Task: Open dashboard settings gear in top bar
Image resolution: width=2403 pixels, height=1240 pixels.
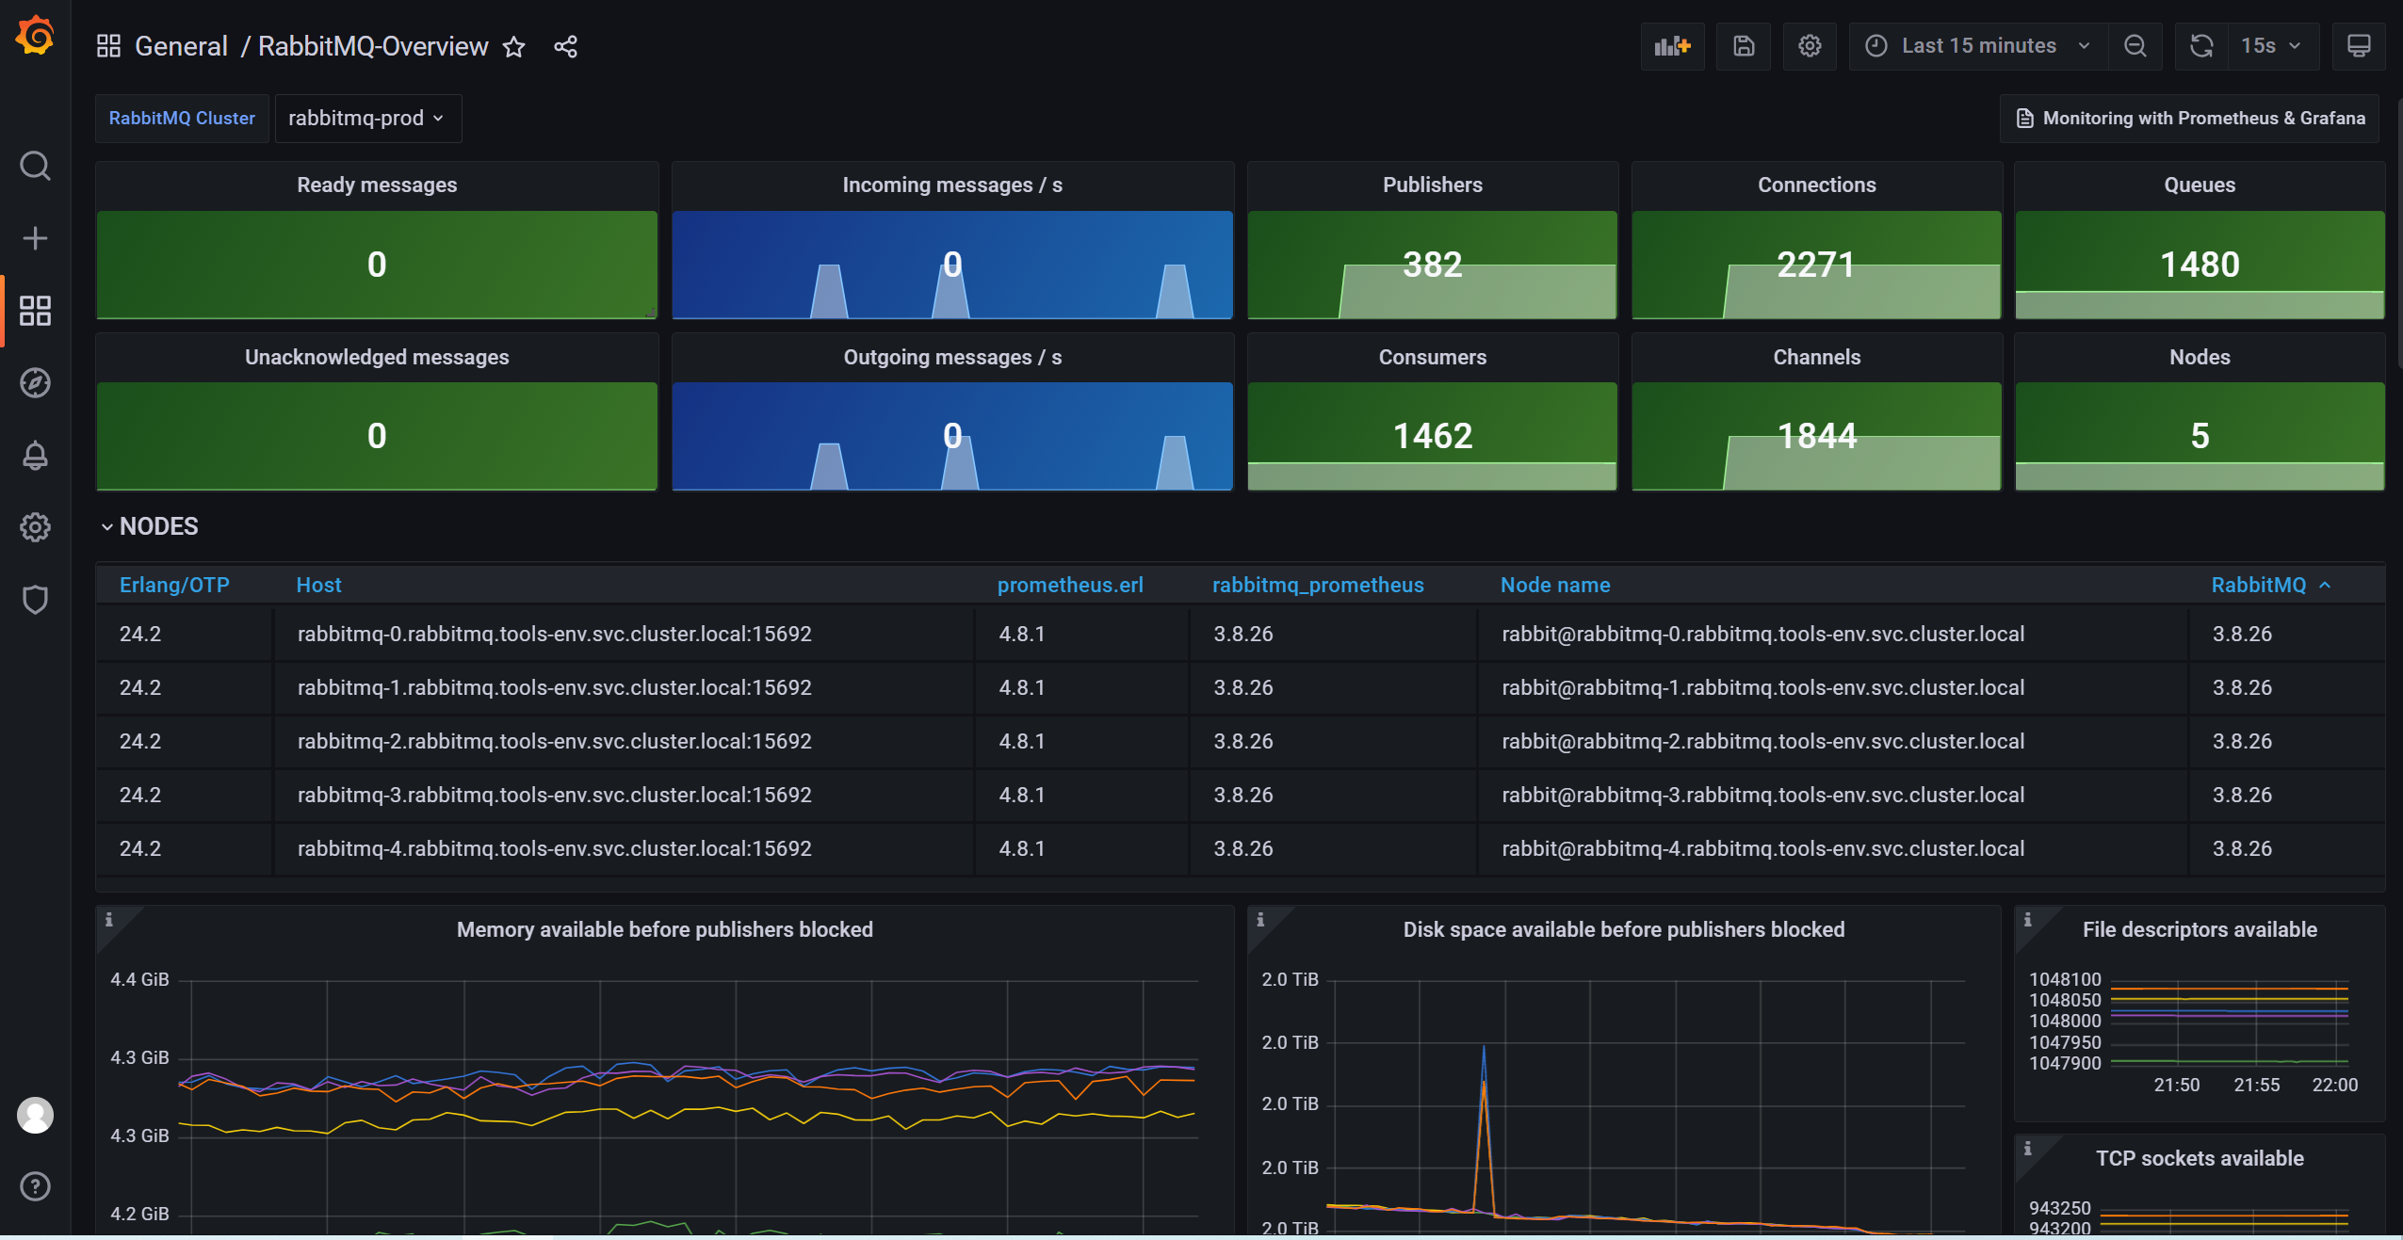Action: click(x=1810, y=46)
